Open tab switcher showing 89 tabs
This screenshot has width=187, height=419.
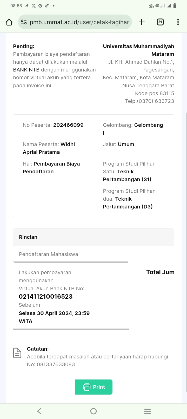(x=160, y=22)
